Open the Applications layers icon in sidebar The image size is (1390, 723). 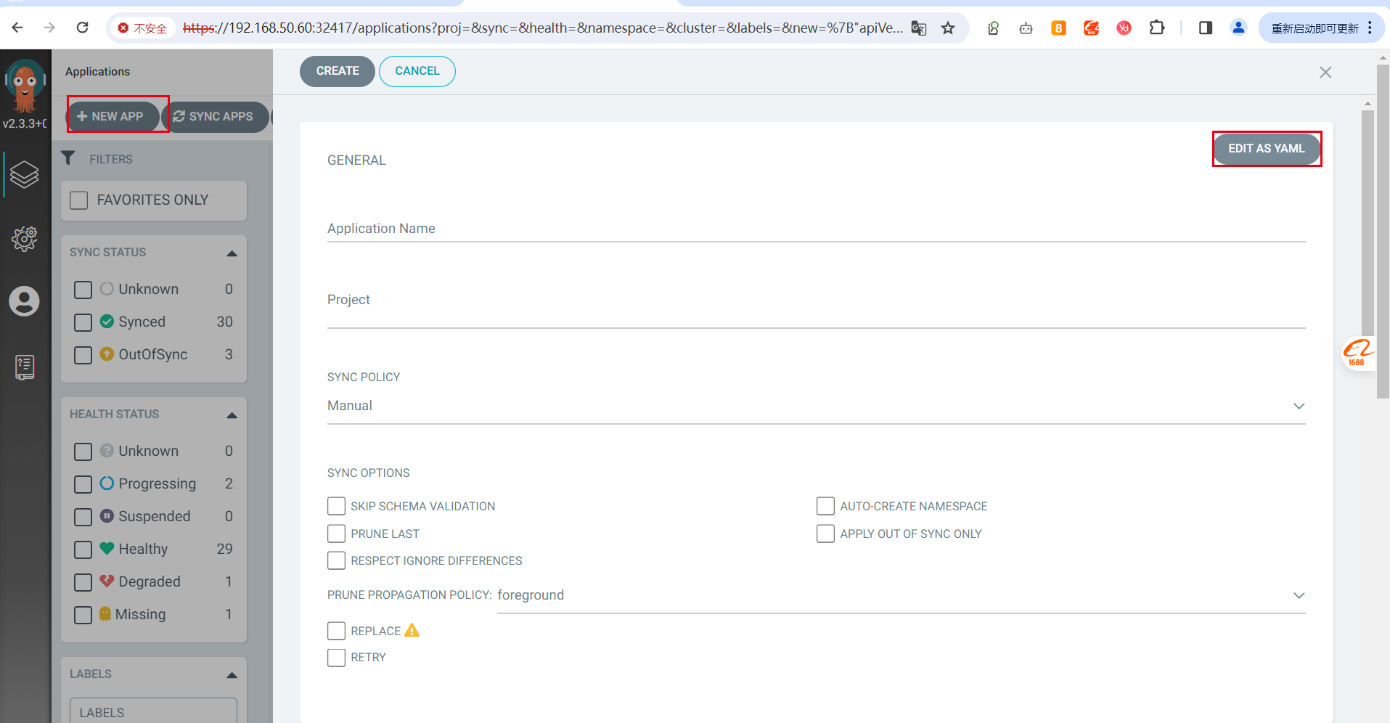click(24, 175)
